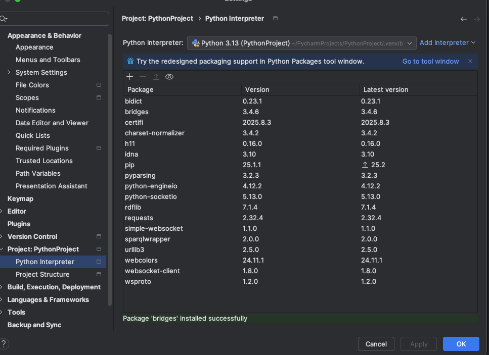The height and width of the screenshot is (355, 489).
Task: Sort by the Version column header
Action: click(300, 89)
